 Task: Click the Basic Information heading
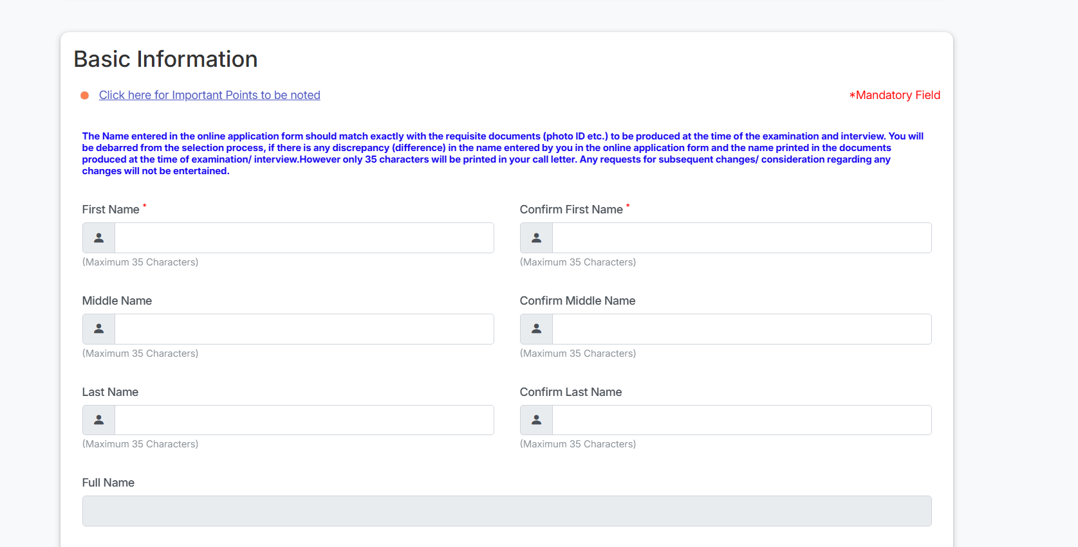point(165,59)
